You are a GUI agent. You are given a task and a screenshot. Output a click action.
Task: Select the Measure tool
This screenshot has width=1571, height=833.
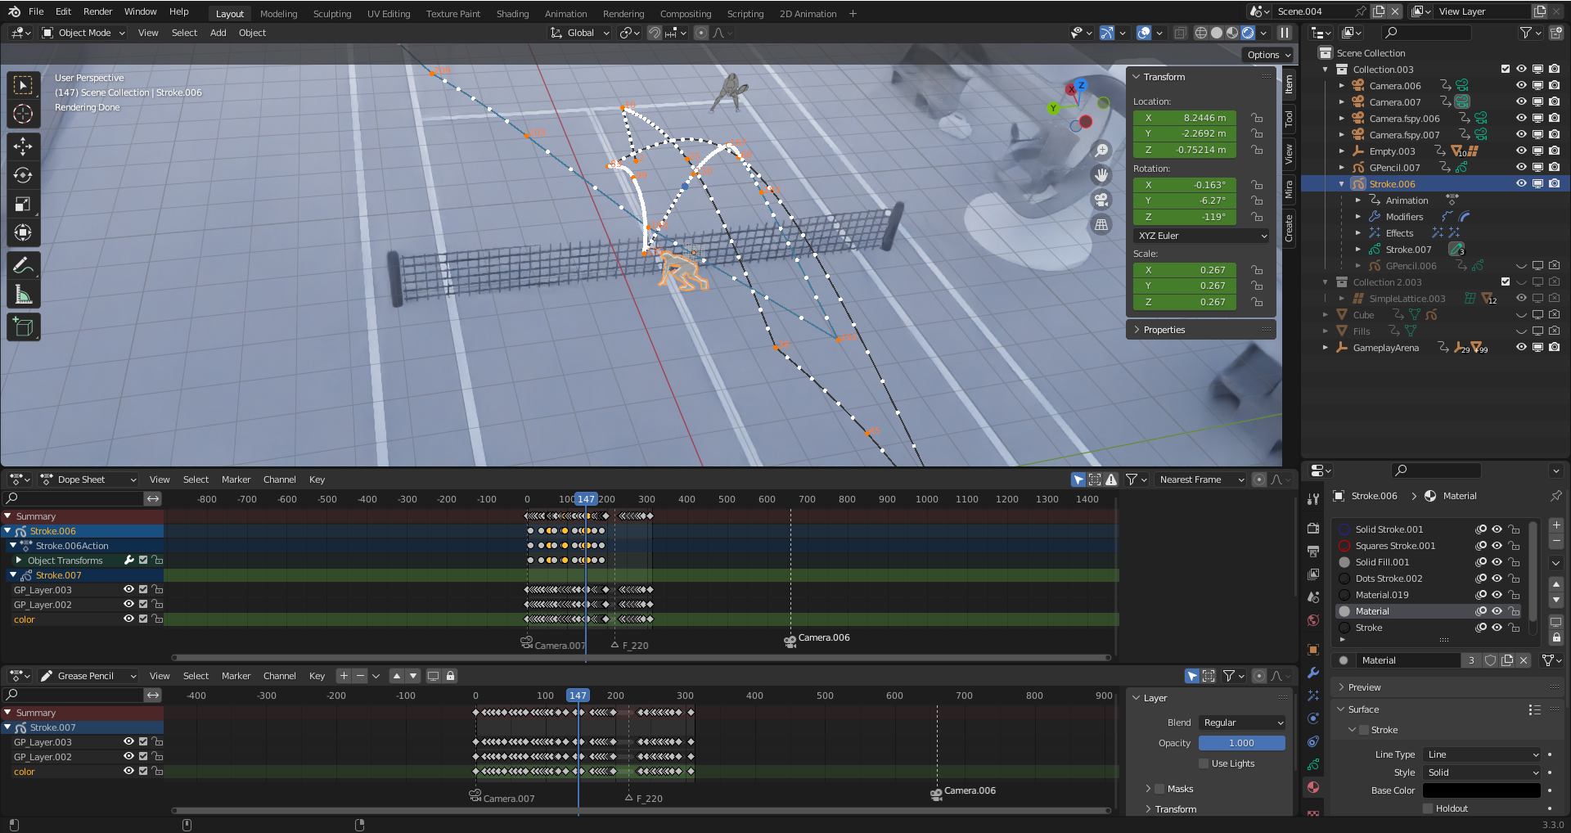tap(23, 295)
